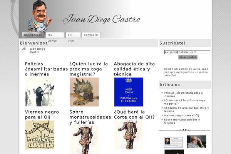231x154 pixels.
Task: Open article Policías ¿desmilitarizadas o inermes heading
Action: pyautogui.click(x=46, y=69)
